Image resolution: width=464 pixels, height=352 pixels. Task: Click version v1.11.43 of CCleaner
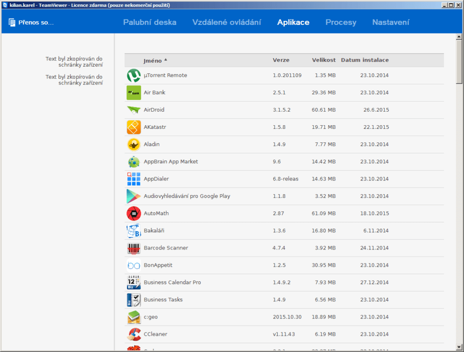284,334
